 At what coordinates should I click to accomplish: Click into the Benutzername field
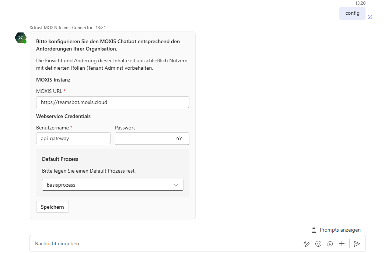point(73,139)
